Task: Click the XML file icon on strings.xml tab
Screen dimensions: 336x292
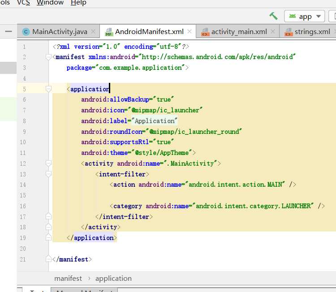Action: (x=289, y=32)
